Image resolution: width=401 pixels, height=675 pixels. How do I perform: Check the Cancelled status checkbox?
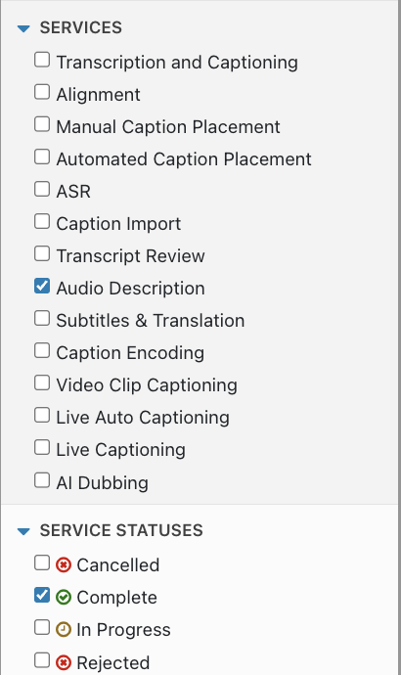point(42,562)
